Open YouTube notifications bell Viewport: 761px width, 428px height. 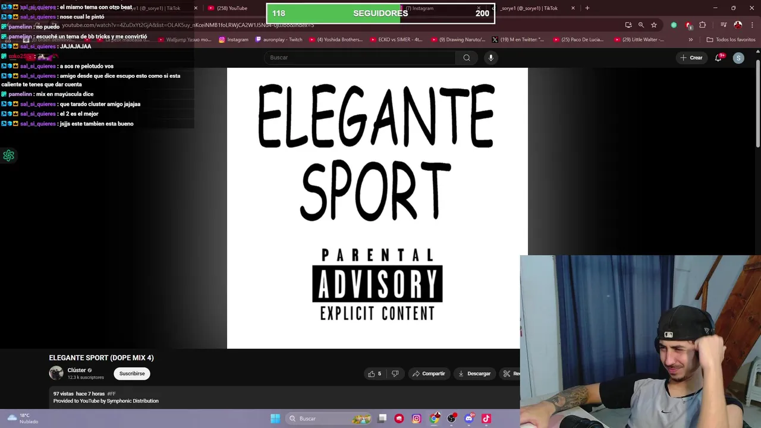(x=719, y=58)
